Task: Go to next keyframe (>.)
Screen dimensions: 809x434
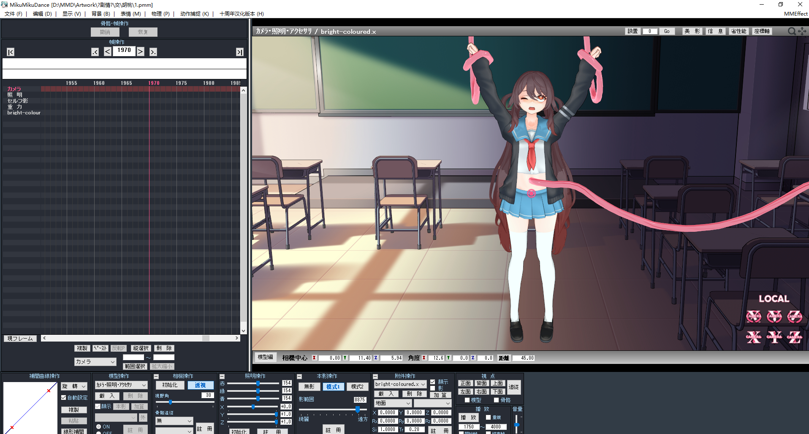Action: click(153, 52)
